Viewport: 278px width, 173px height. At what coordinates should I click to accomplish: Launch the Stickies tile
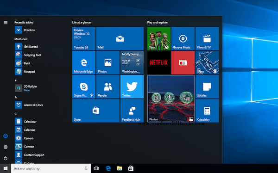tap(207, 87)
